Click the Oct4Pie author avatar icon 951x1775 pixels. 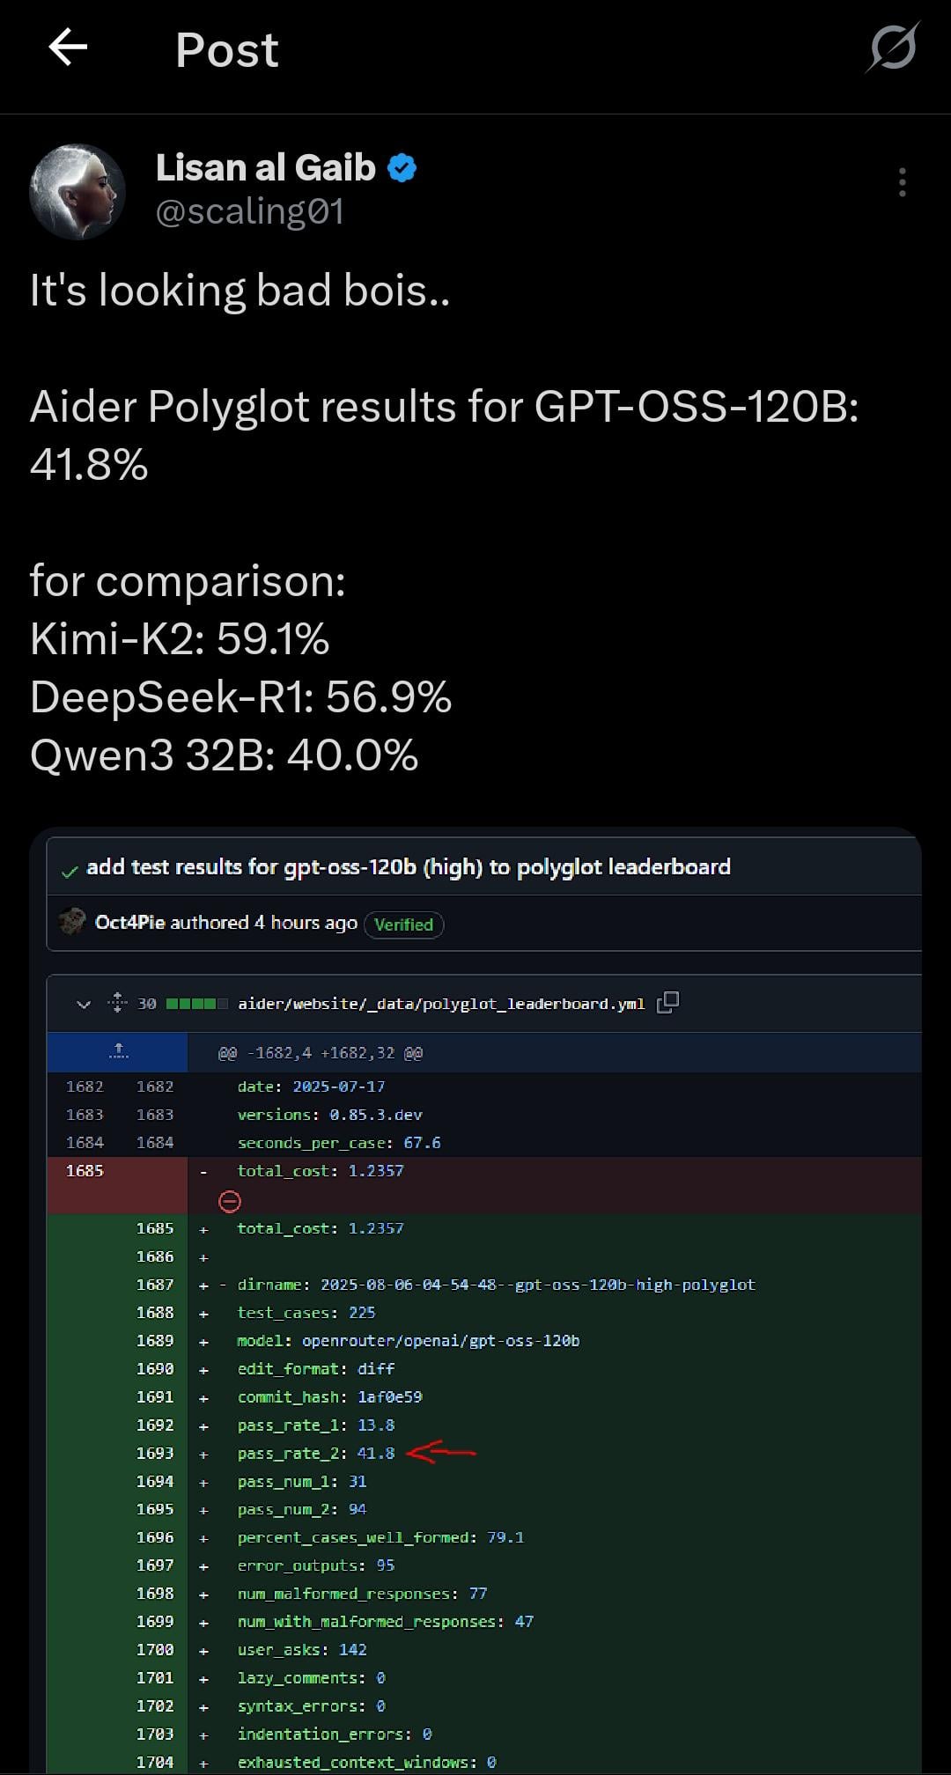coord(72,922)
